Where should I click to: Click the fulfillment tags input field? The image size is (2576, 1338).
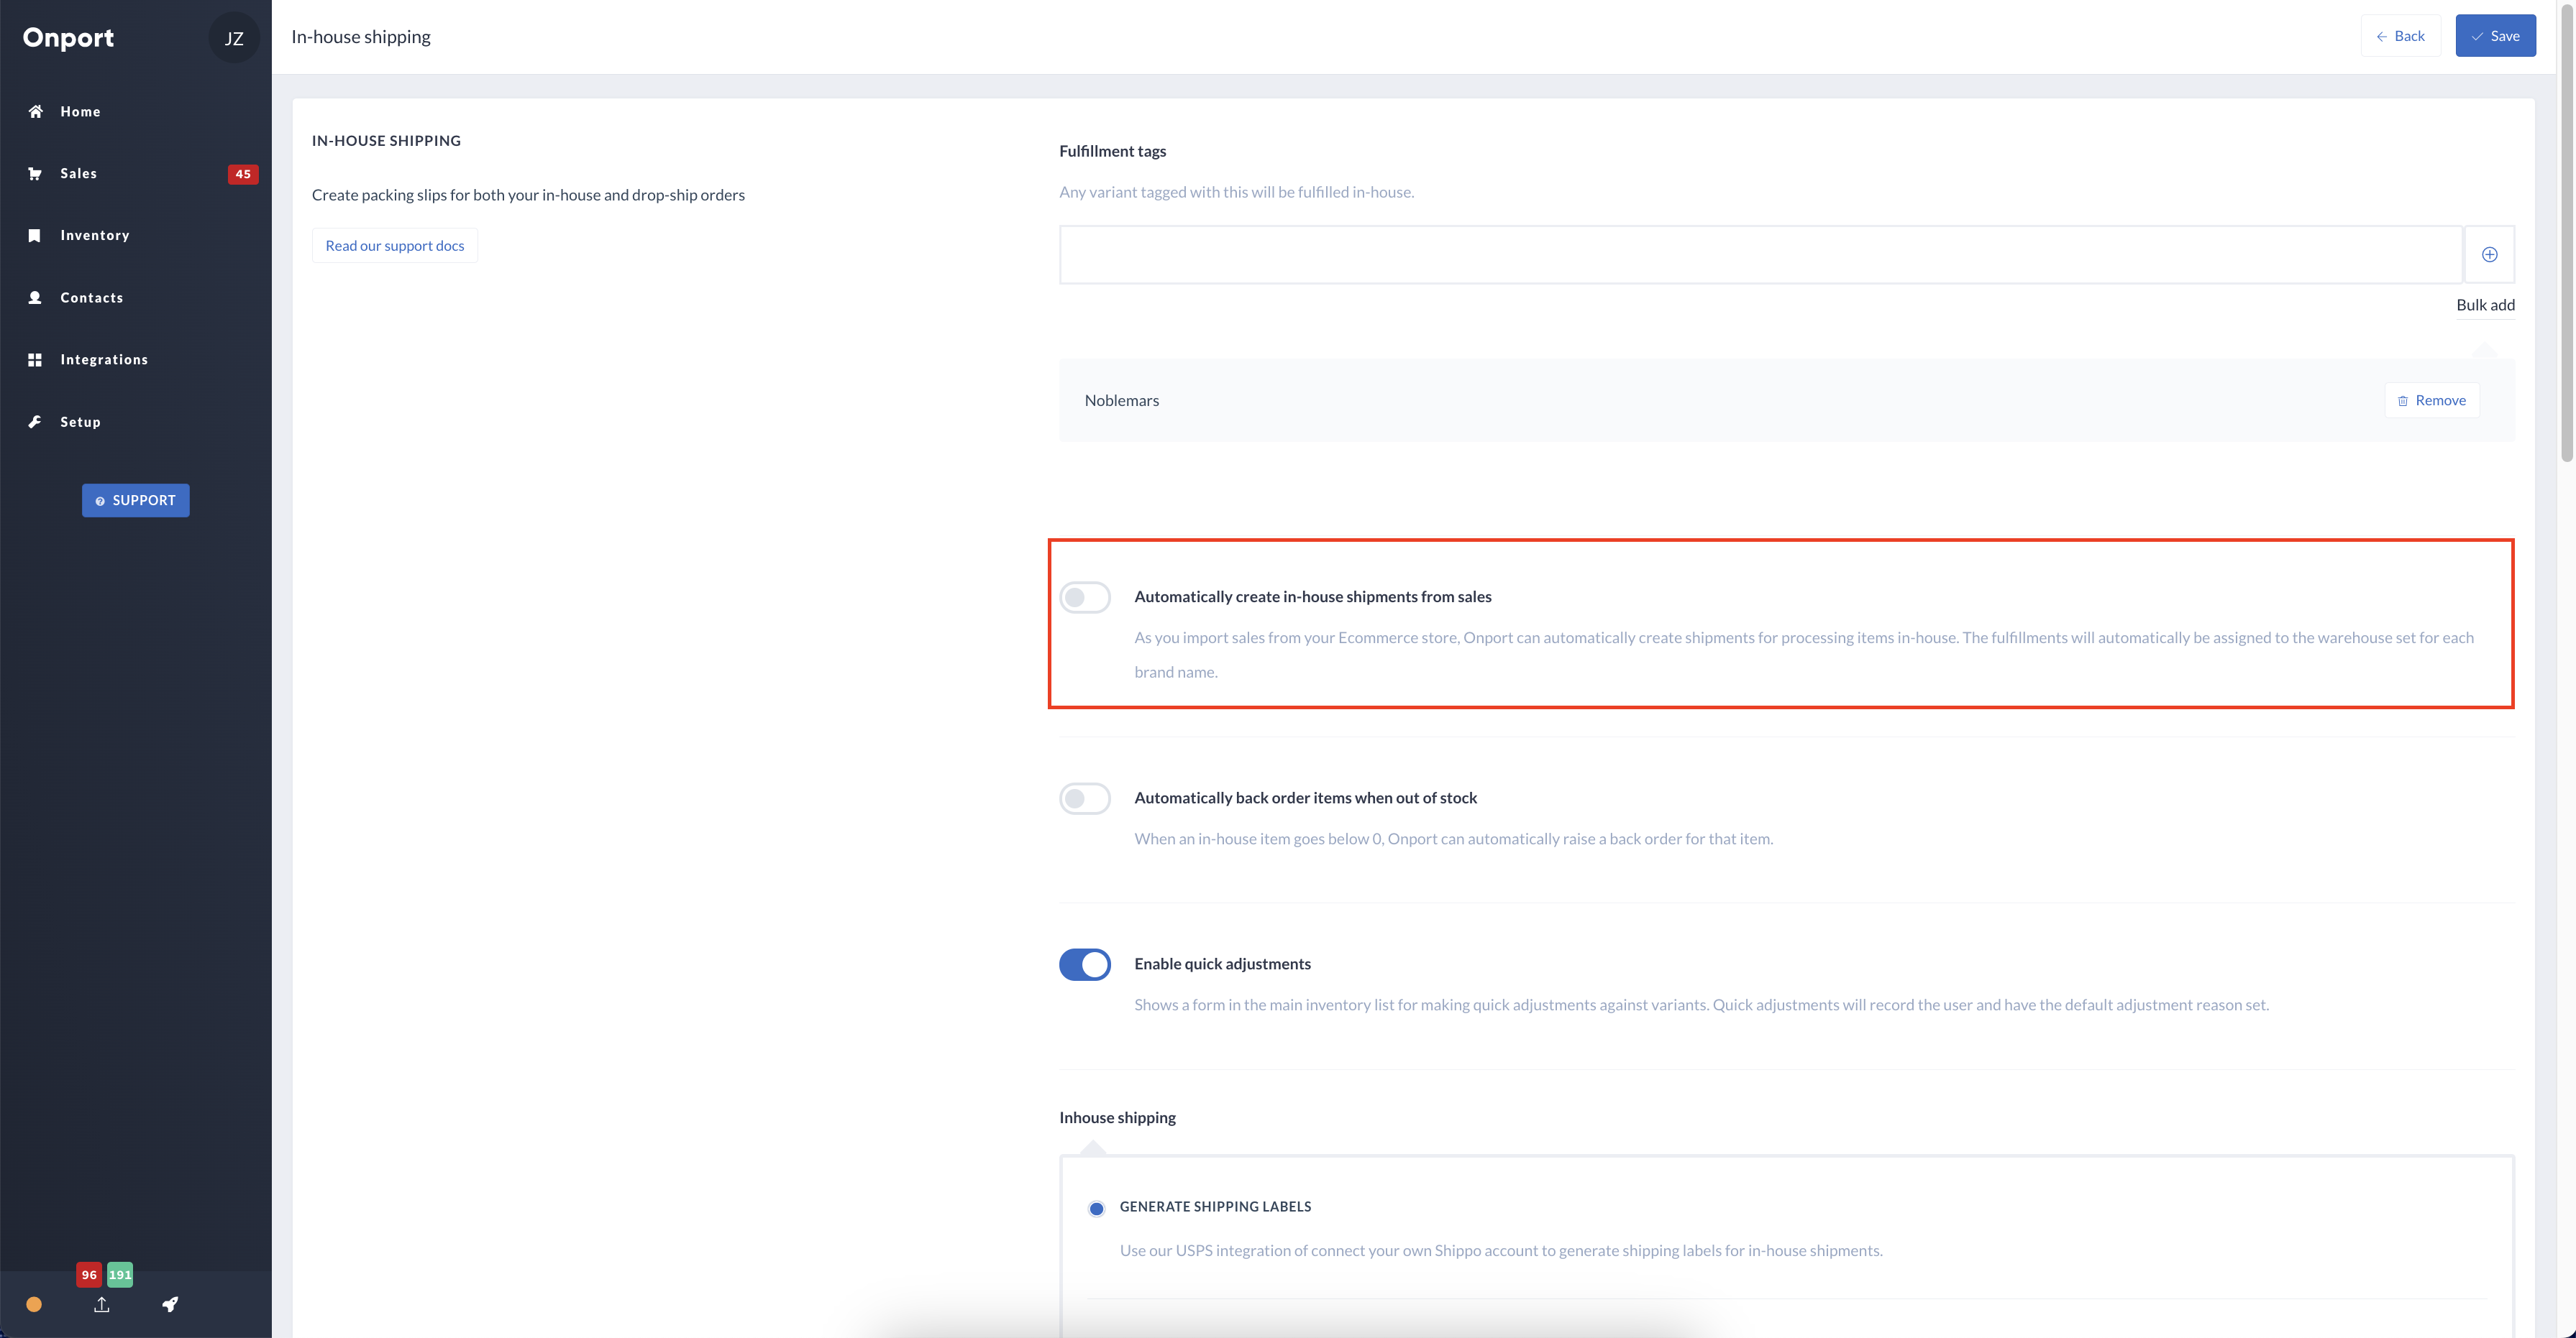click(1760, 255)
